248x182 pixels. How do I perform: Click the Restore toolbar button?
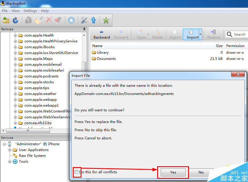click(214, 34)
